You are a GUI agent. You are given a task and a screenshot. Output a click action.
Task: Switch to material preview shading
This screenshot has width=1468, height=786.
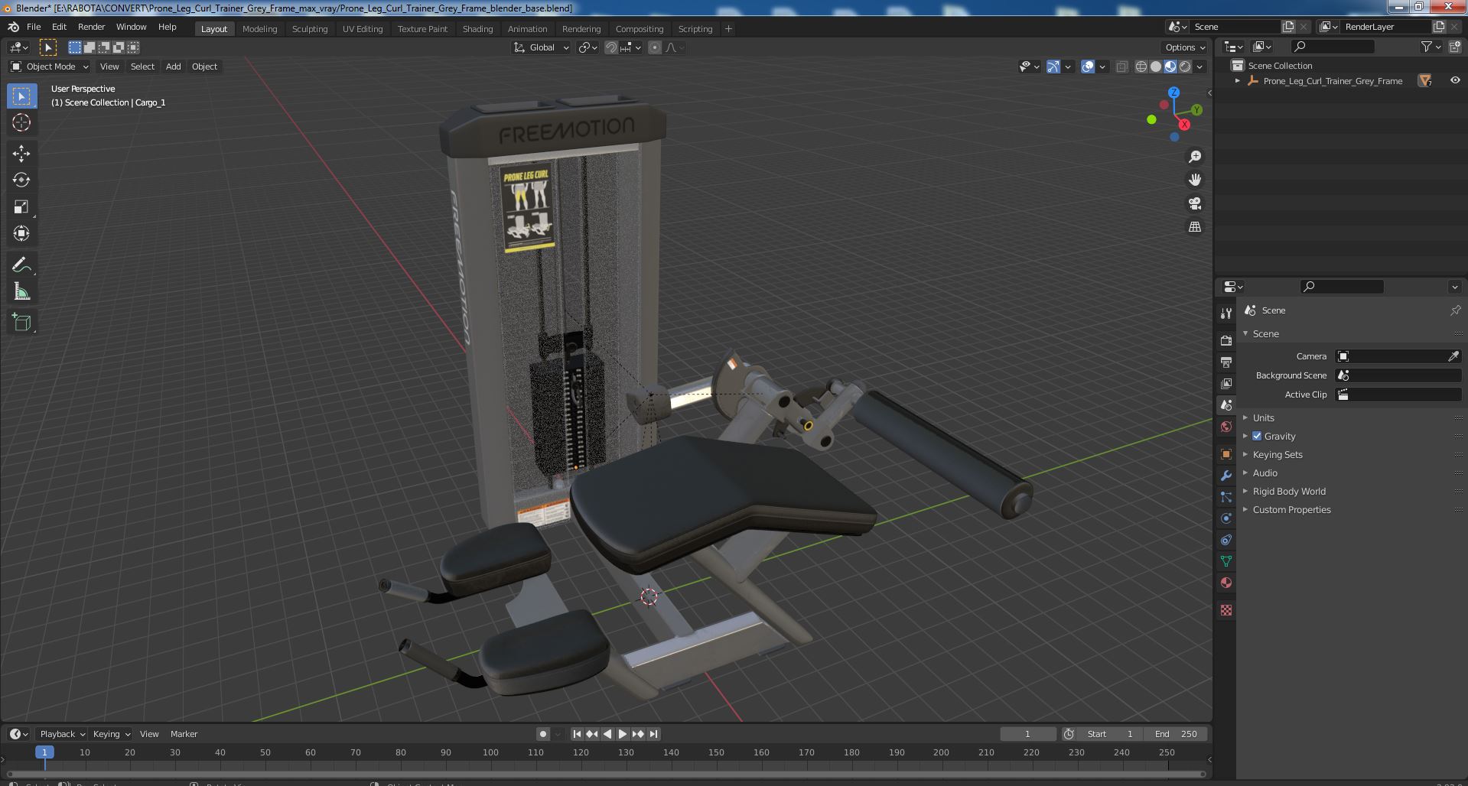(1170, 67)
